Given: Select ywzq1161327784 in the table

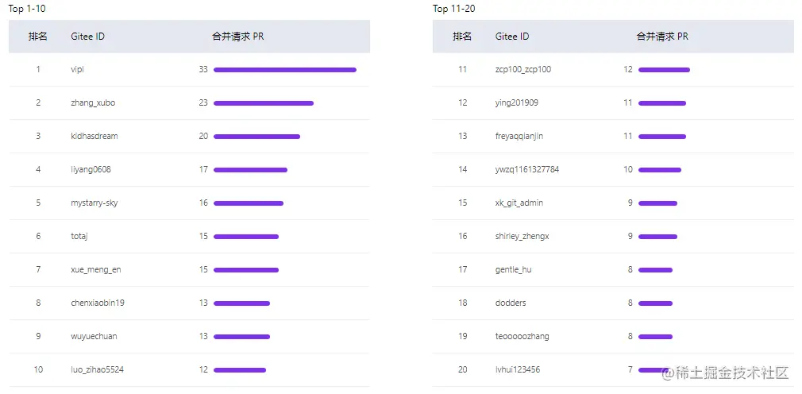Looking at the screenshot, I should pos(526,169).
